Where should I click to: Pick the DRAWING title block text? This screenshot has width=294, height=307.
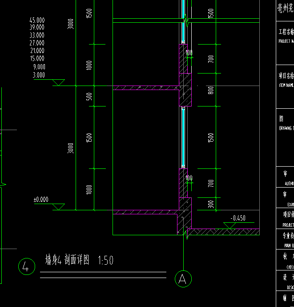click(286, 128)
